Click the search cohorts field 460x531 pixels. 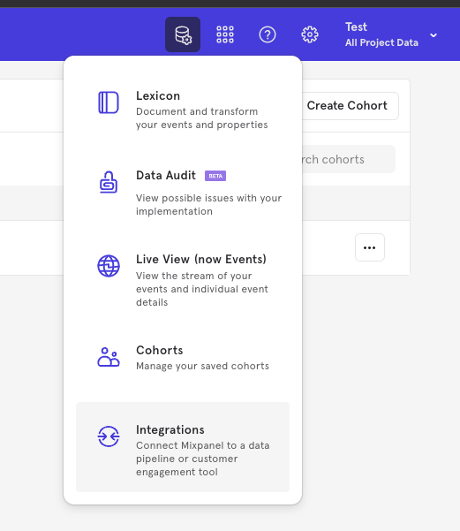click(348, 159)
